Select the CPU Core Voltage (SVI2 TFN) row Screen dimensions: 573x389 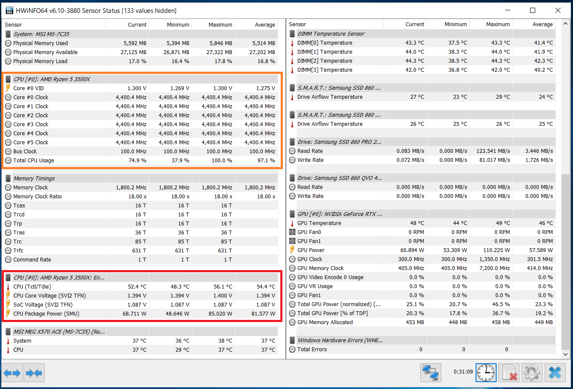pyautogui.click(x=140, y=295)
